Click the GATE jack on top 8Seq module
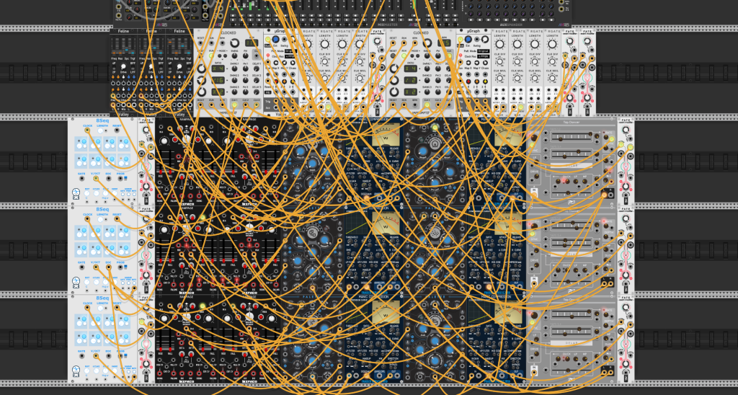This screenshot has width=738, height=395. [82, 179]
